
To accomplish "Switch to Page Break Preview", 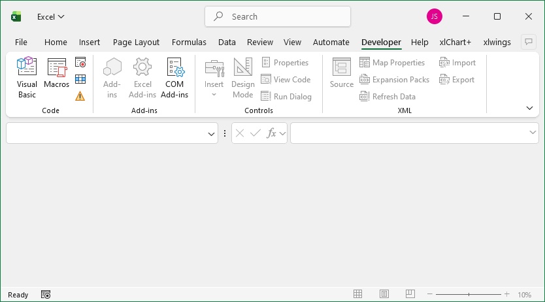I will 410,294.
